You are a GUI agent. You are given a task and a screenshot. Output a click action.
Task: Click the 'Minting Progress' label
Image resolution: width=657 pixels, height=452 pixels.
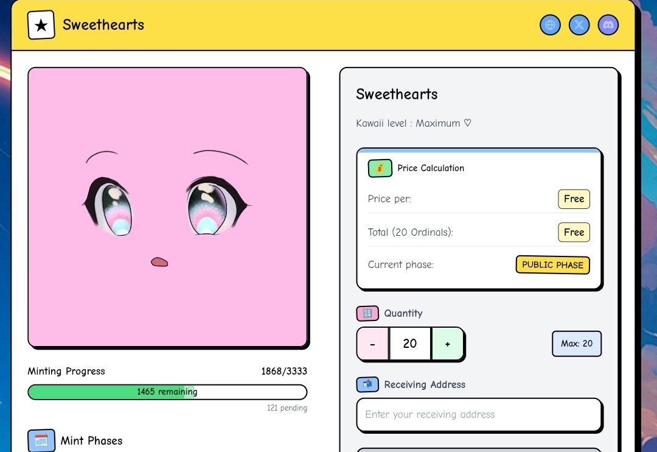[x=66, y=371]
